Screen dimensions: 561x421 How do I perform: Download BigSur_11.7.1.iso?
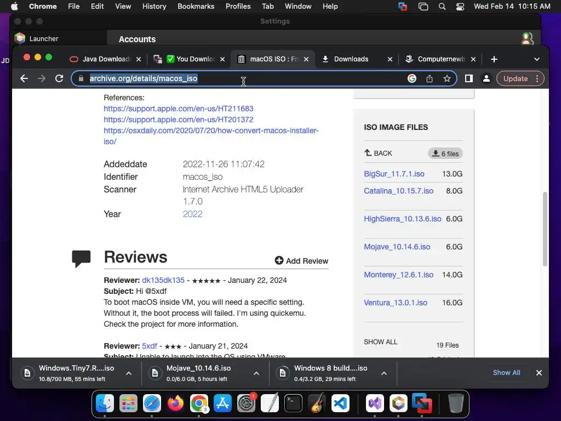coord(394,174)
